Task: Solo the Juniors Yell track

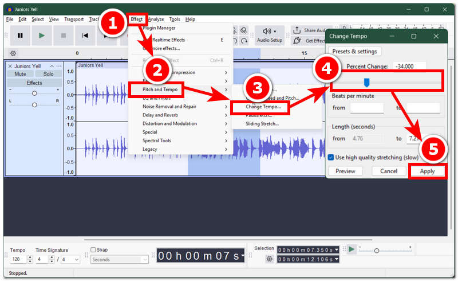Action: [48, 74]
